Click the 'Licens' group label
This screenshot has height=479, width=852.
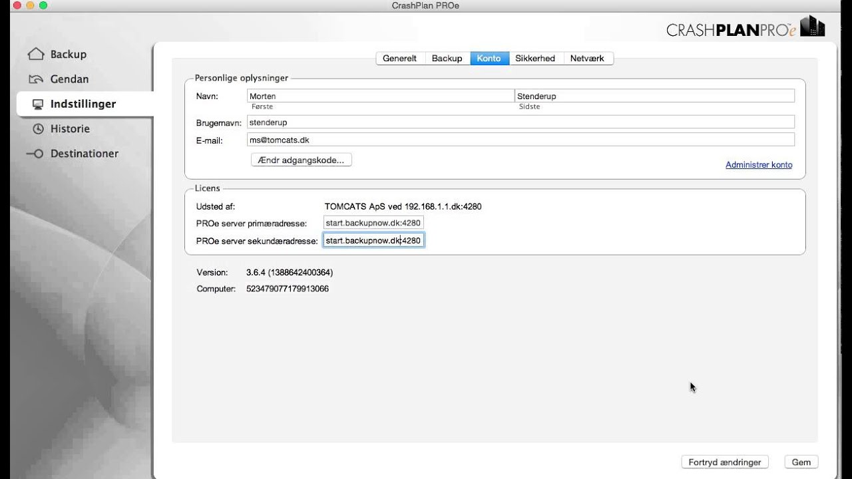point(207,188)
